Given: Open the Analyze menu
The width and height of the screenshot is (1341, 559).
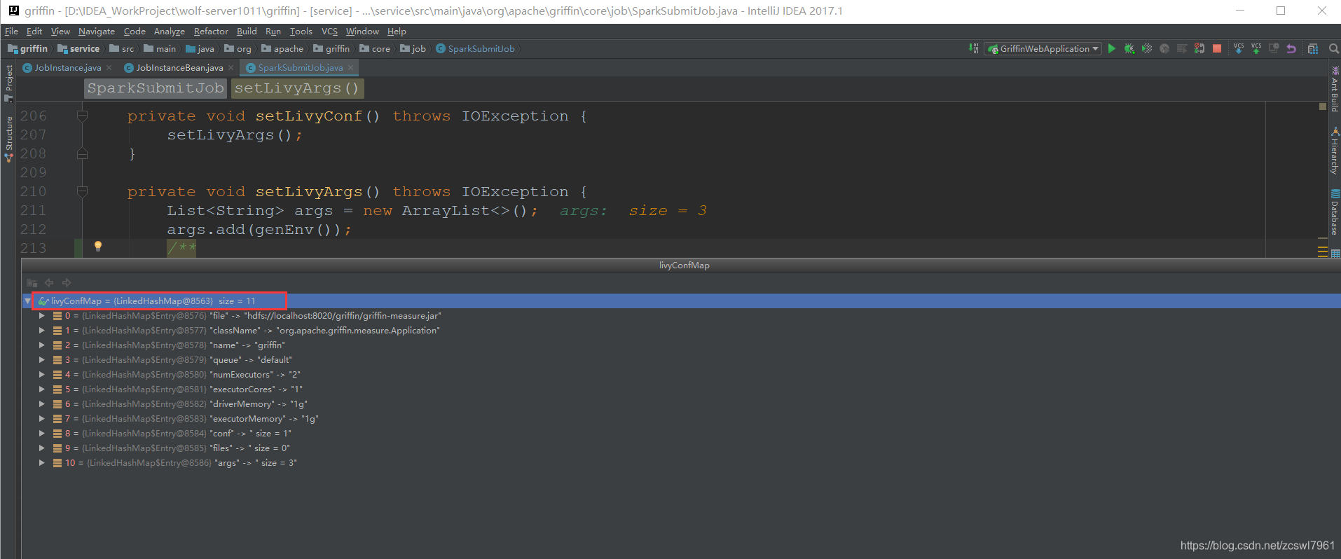Looking at the screenshot, I should coord(169,32).
